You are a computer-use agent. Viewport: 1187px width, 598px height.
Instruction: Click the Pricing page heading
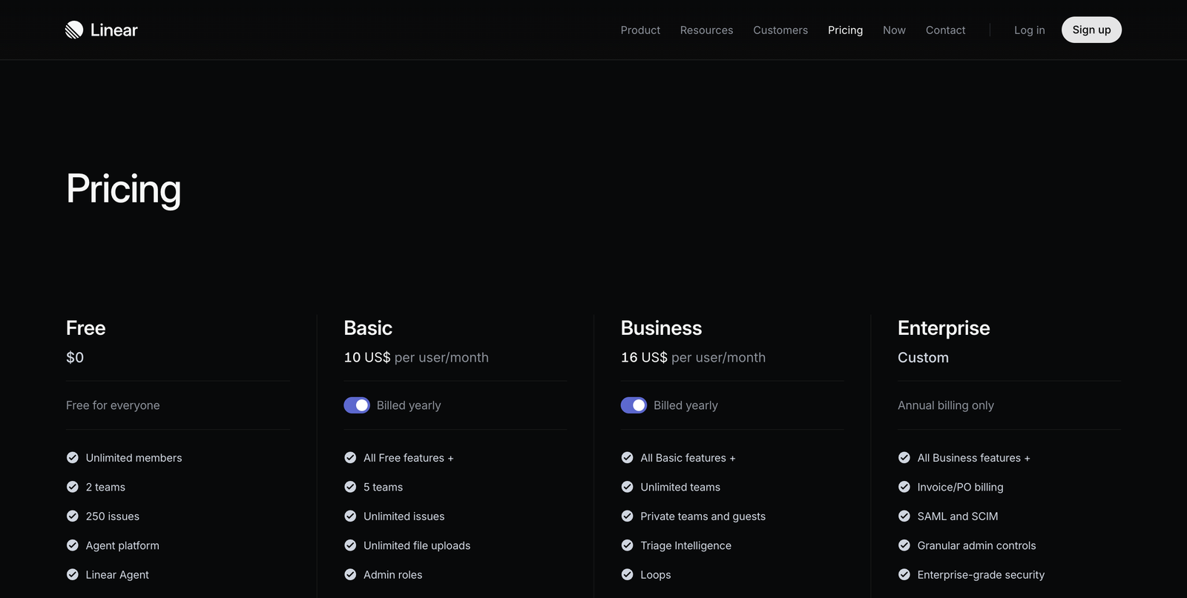[x=123, y=190]
